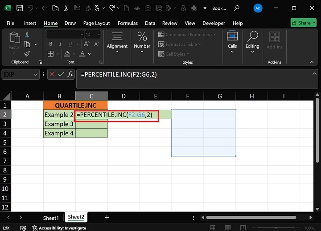Click the Copy icon in the title bar
Image resolution: width=321 pixels, height=231 pixels.
click(55, 8)
